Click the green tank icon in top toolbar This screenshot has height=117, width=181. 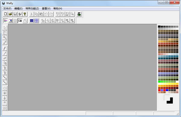tap(79, 14)
